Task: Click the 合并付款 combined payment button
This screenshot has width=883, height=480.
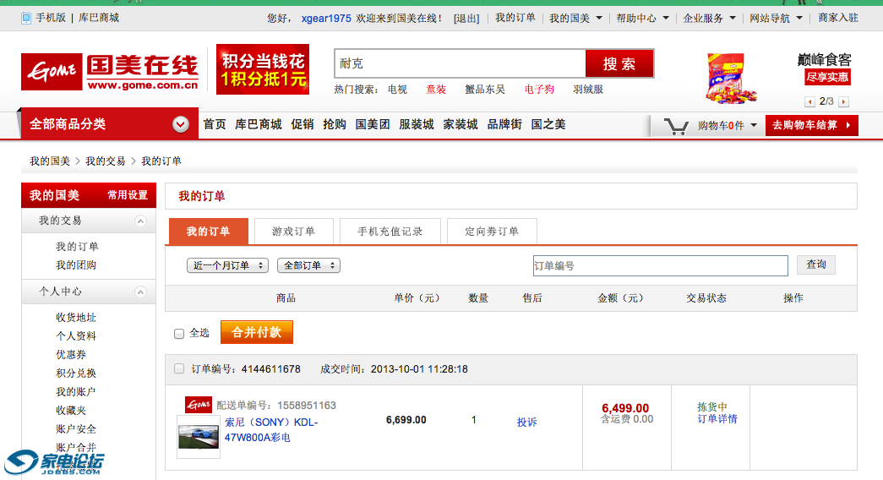Action: click(x=257, y=332)
